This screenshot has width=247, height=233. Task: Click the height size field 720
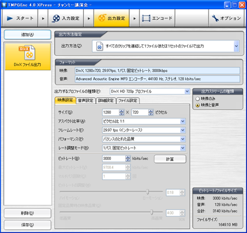click(140, 112)
